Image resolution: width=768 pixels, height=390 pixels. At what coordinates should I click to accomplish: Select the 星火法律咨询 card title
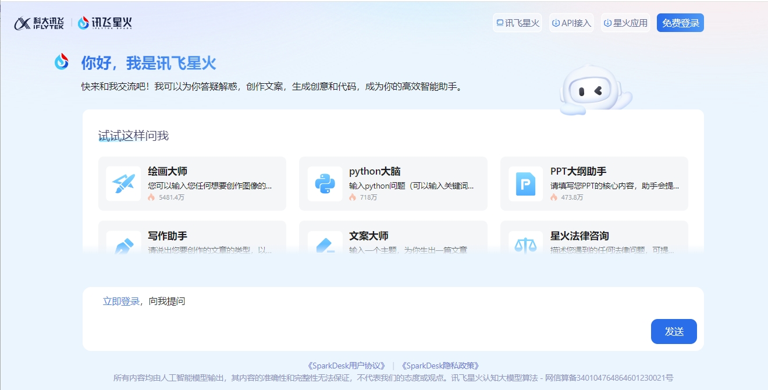[x=579, y=236]
